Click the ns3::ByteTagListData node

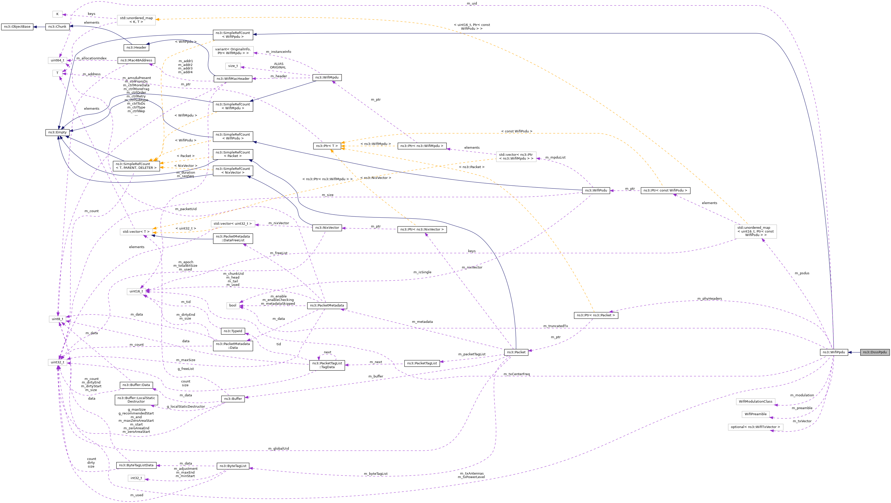(x=136, y=465)
